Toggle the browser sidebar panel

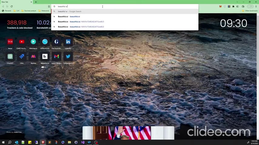[238, 6]
